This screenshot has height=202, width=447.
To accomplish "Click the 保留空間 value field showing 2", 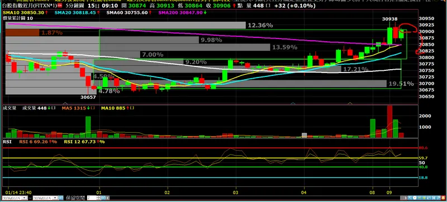I will point(92,198).
